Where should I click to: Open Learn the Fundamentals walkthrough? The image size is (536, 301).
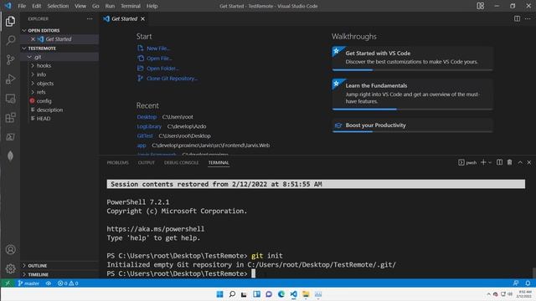point(412,94)
